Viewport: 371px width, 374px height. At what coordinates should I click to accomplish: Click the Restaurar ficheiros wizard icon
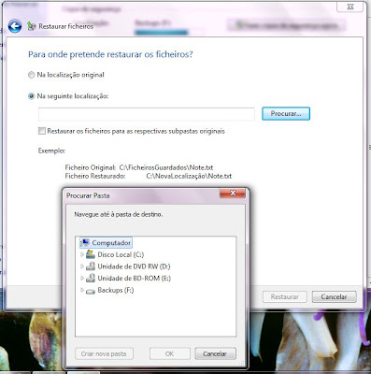click(x=31, y=26)
